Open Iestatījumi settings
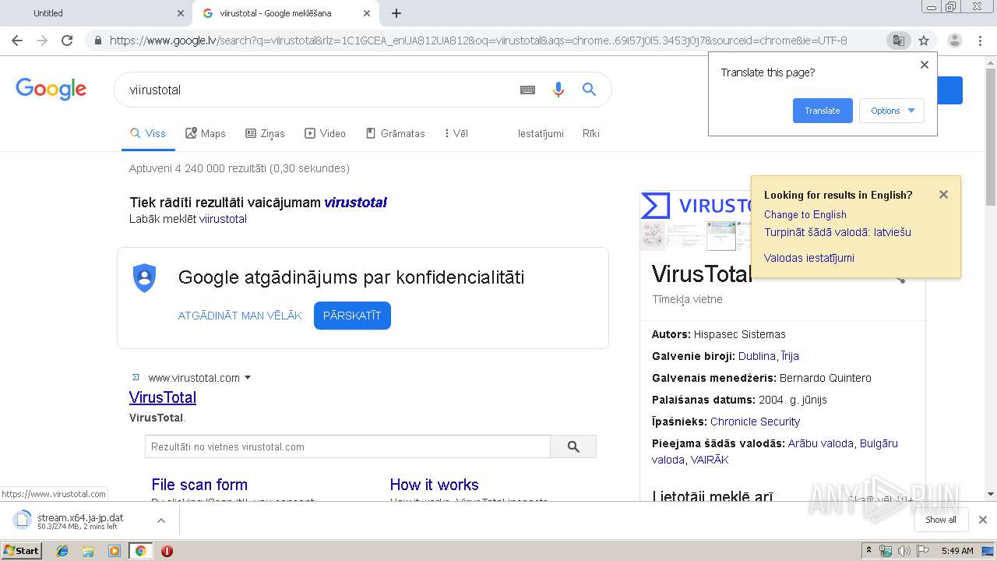 coord(541,133)
